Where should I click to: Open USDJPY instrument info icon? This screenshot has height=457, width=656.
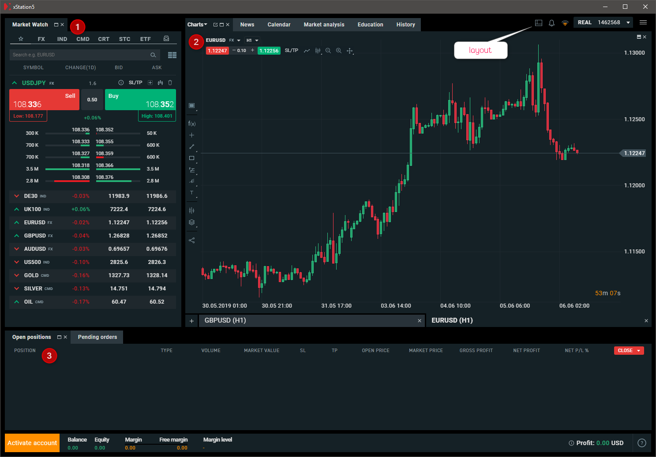(x=121, y=83)
